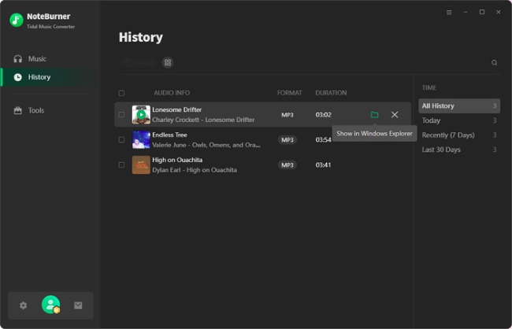This screenshot has width=512, height=329.
Task: Select the Today time filter
Action: click(x=459, y=120)
